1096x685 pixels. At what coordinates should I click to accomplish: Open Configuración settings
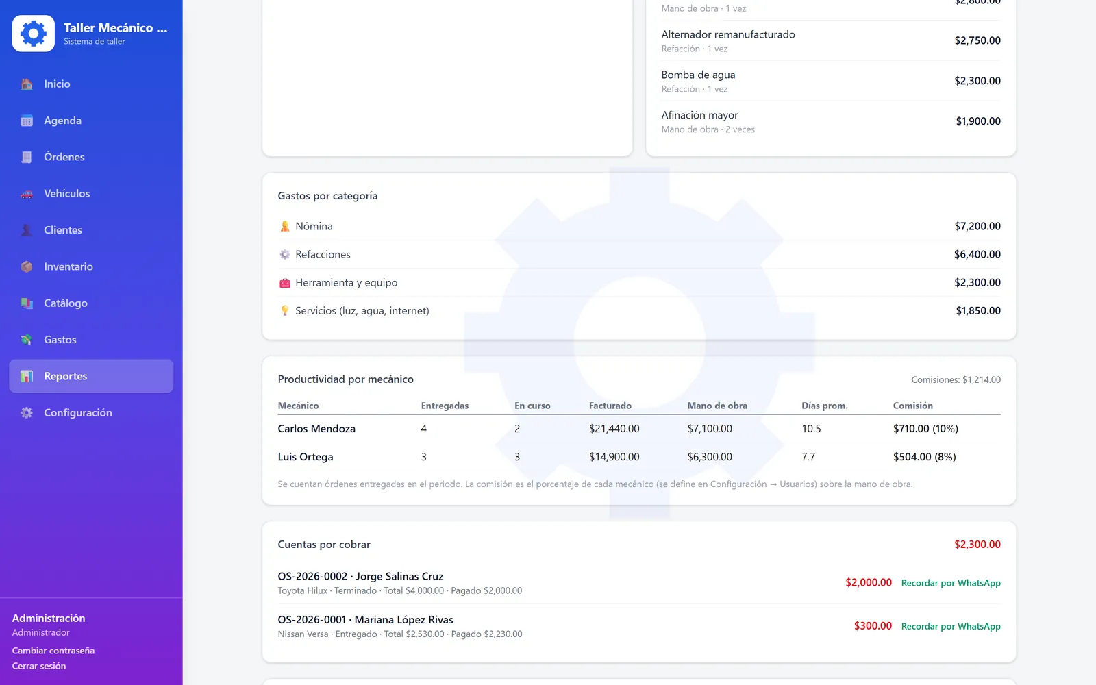coord(91,412)
